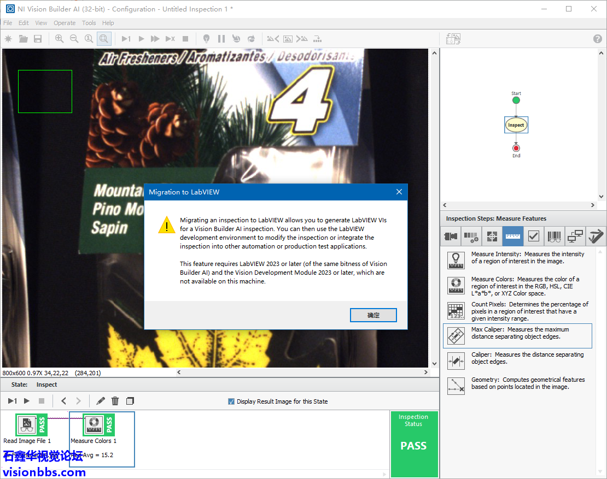Click the Zoom In magnifier icon
Image resolution: width=607 pixels, height=479 pixels.
tap(59, 39)
